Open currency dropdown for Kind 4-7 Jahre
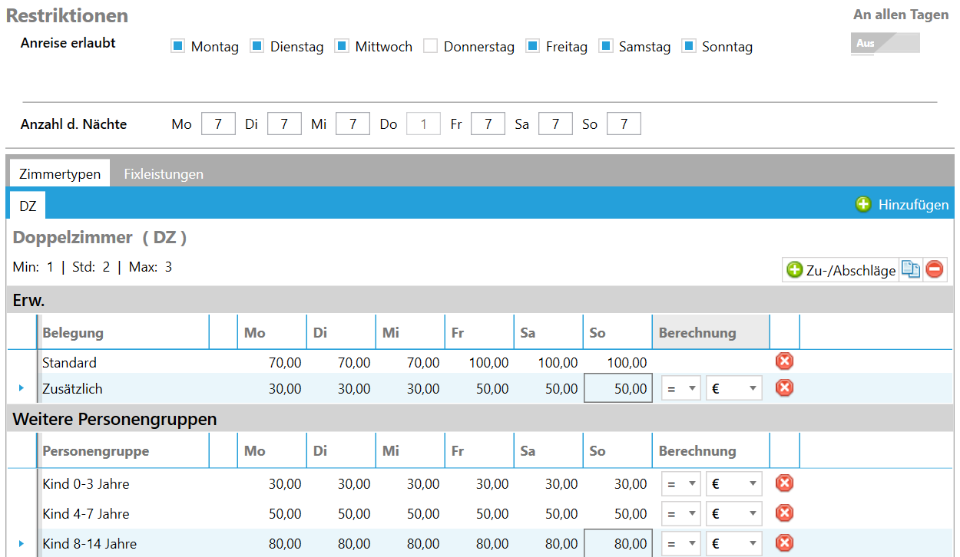The width and height of the screenshot is (960, 557). (734, 514)
